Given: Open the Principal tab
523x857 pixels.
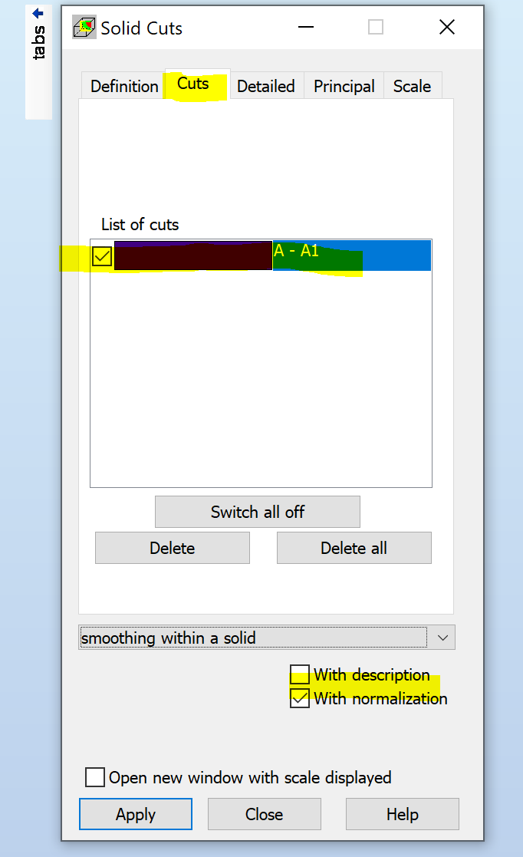Looking at the screenshot, I should point(344,86).
